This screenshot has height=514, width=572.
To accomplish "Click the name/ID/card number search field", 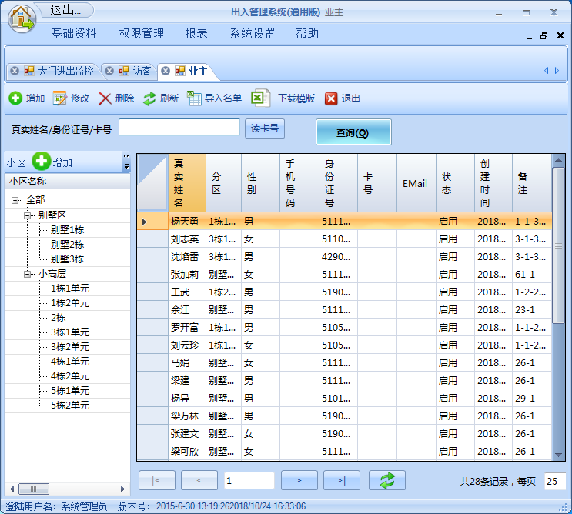I will tap(179, 128).
